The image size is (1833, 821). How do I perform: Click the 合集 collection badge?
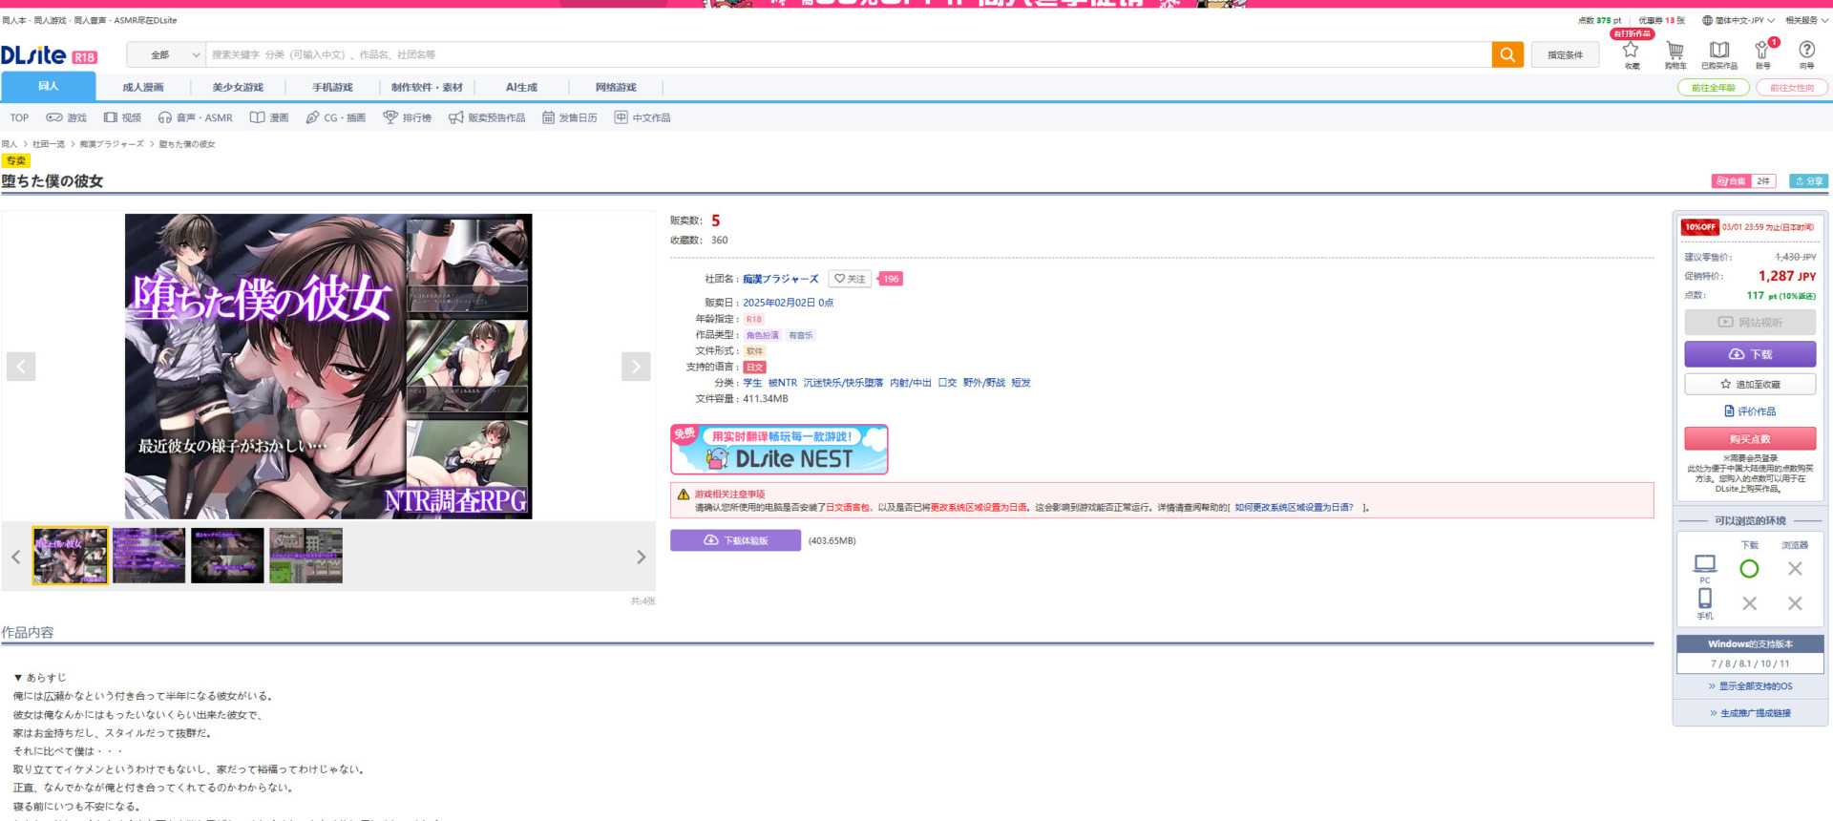pos(1742,181)
